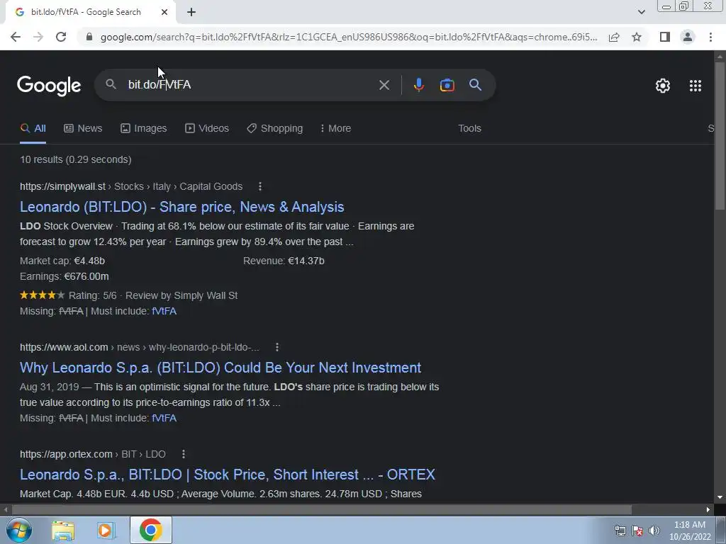726x544 pixels.
Task: Open simplywall.st result options menu
Action: pos(260,186)
